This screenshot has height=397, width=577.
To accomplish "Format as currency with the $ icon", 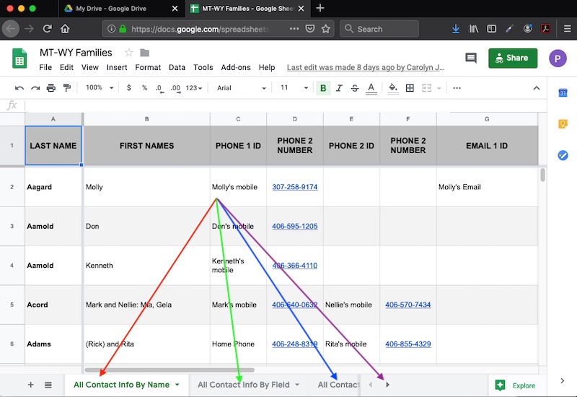I will coord(129,87).
